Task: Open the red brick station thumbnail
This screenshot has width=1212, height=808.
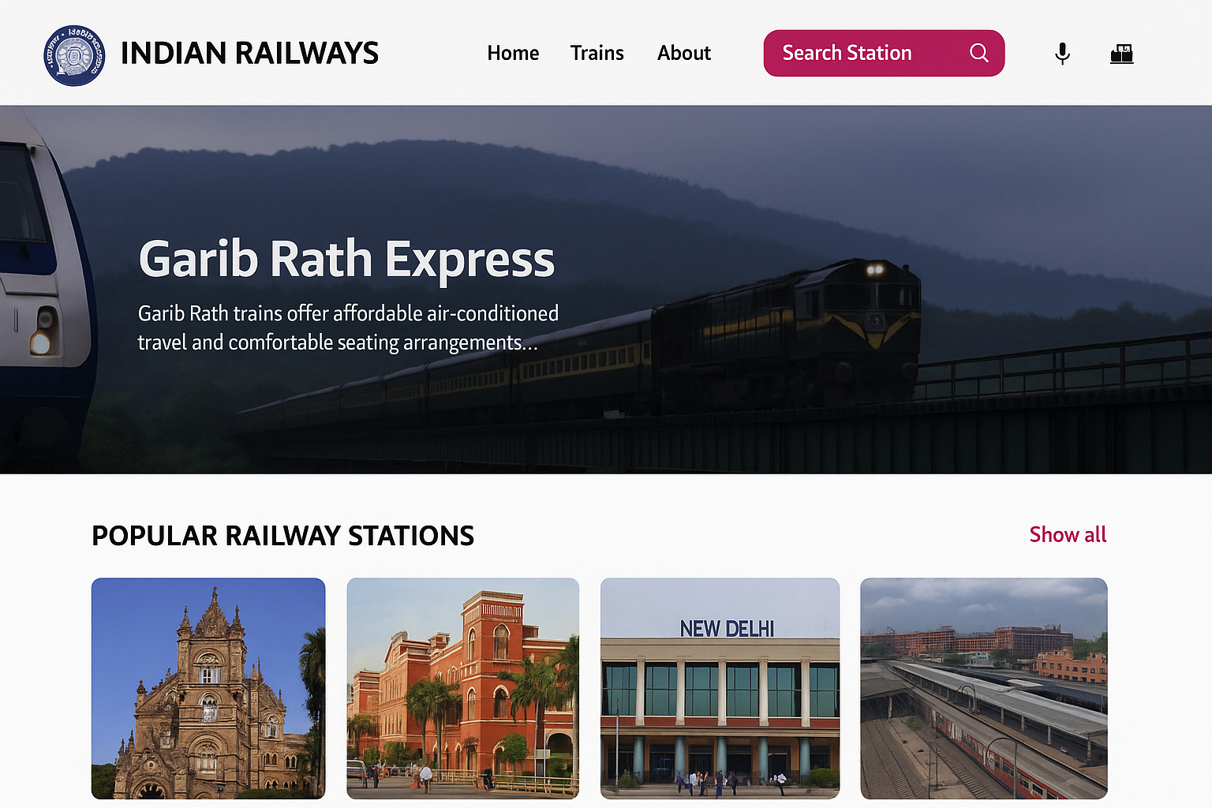Action: pos(462,688)
